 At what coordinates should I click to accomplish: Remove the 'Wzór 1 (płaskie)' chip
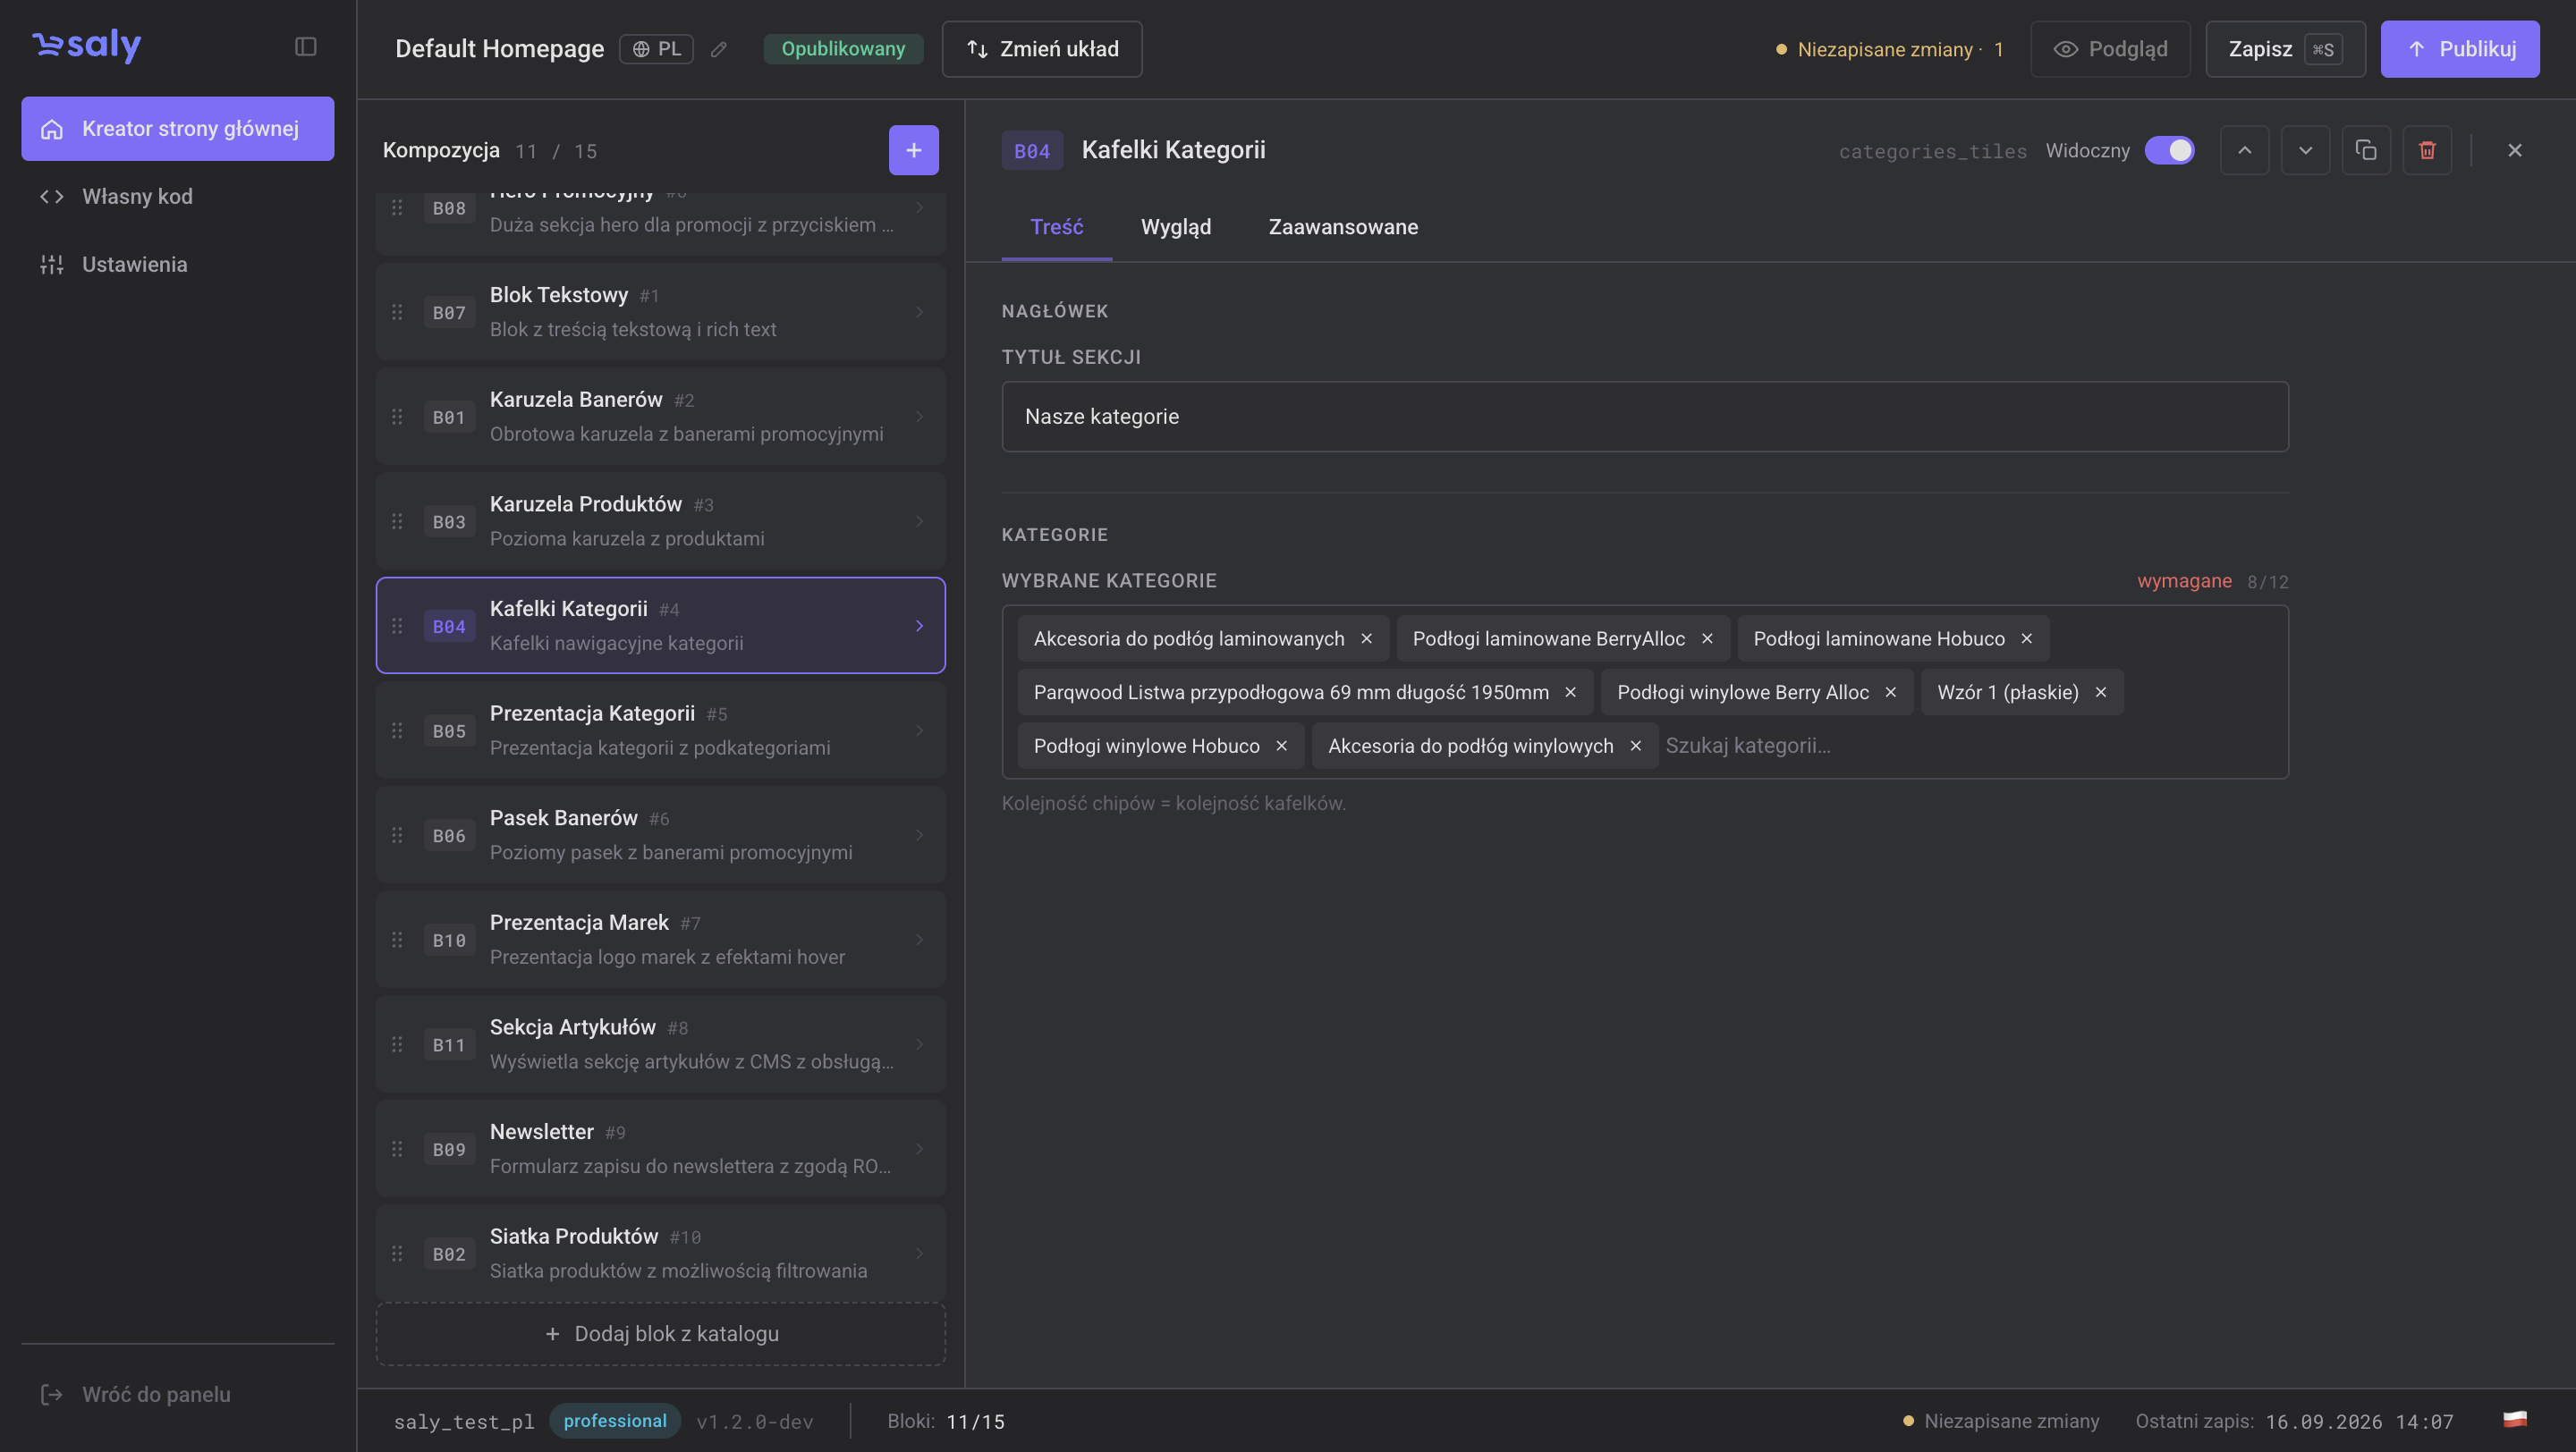click(x=2100, y=693)
